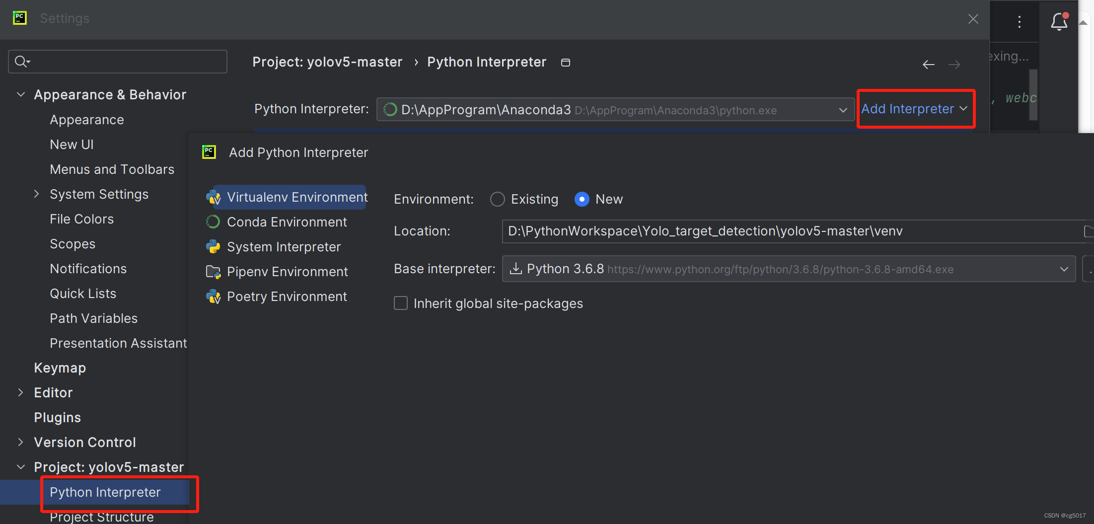
Task: Click the settings search input field
Action: [118, 62]
